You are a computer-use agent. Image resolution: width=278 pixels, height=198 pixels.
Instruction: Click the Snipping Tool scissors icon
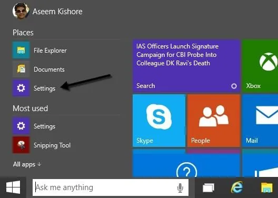[21, 145]
